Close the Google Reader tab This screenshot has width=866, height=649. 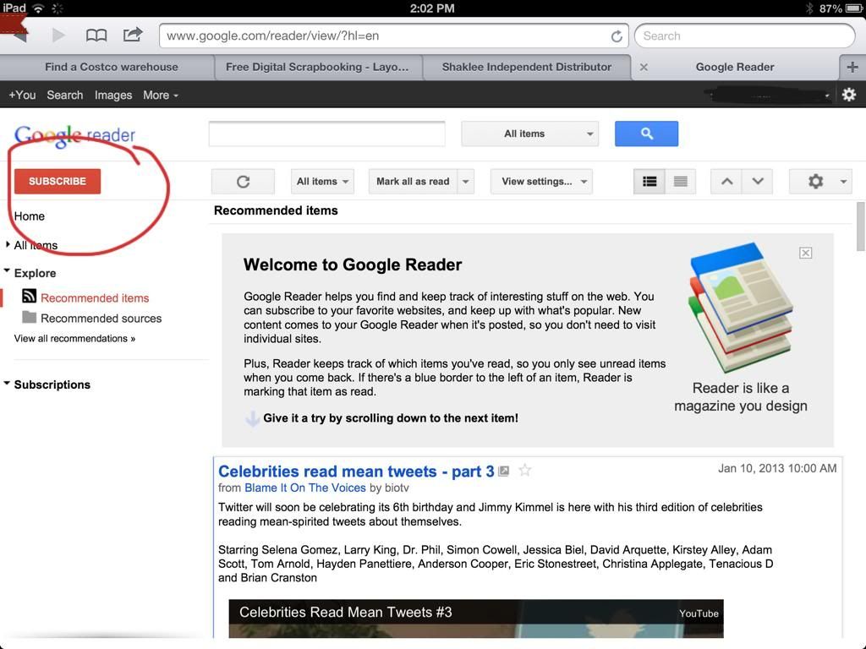(x=644, y=68)
